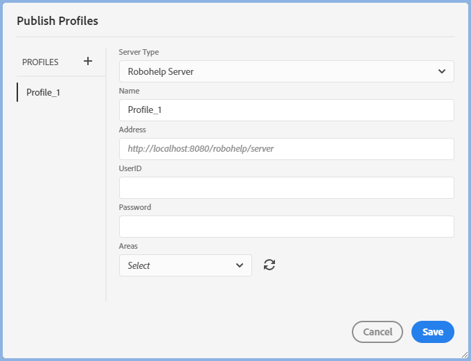Save the publish profile
471x361 pixels.
432,332
